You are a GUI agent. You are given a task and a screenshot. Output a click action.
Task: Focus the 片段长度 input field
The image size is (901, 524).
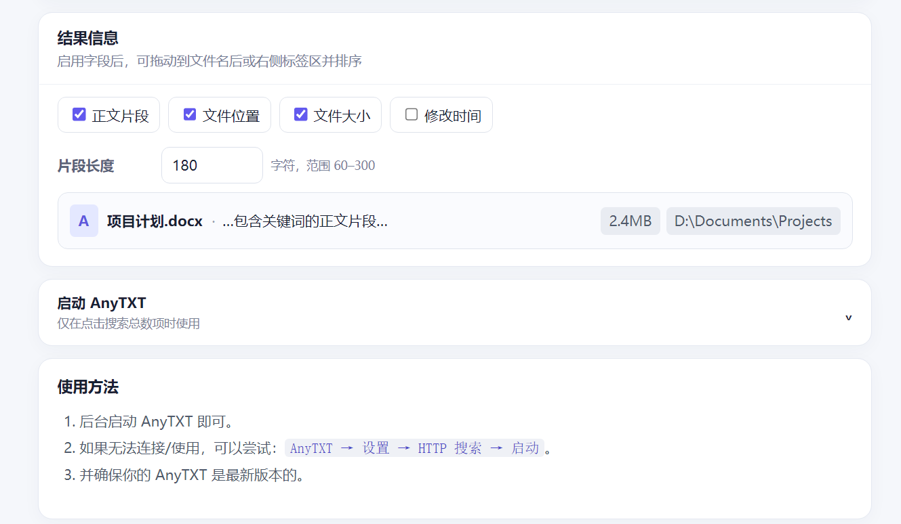click(x=212, y=165)
